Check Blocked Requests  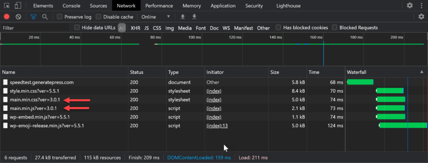click(334, 28)
